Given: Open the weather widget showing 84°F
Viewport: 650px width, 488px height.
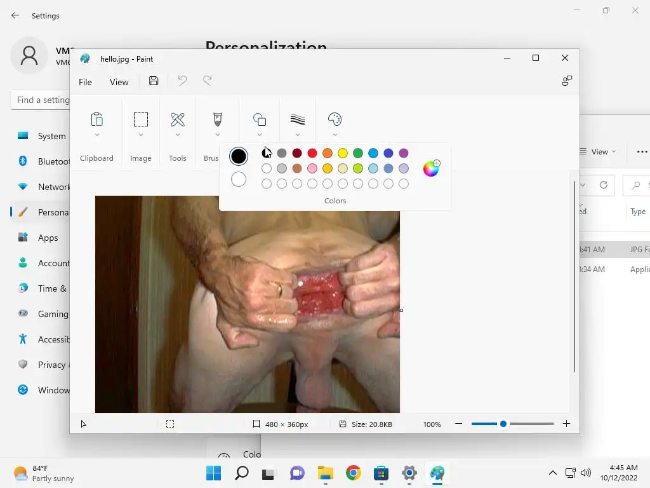Looking at the screenshot, I should point(44,473).
